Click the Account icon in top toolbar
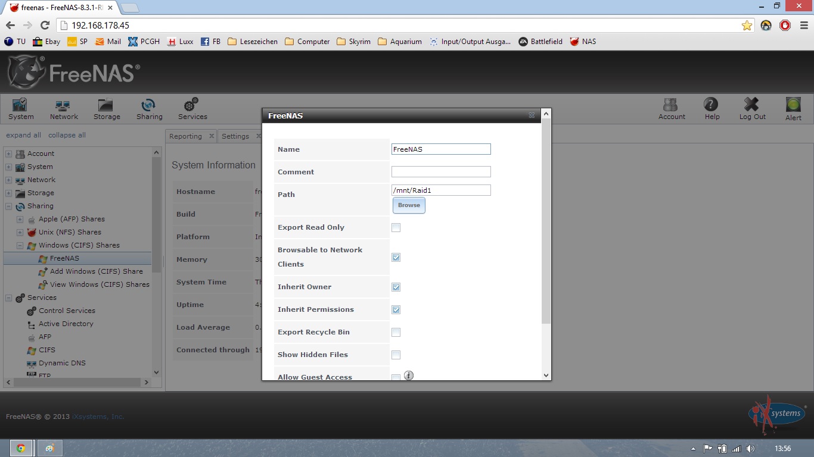The width and height of the screenshot is (814, 457). (672, 109)
